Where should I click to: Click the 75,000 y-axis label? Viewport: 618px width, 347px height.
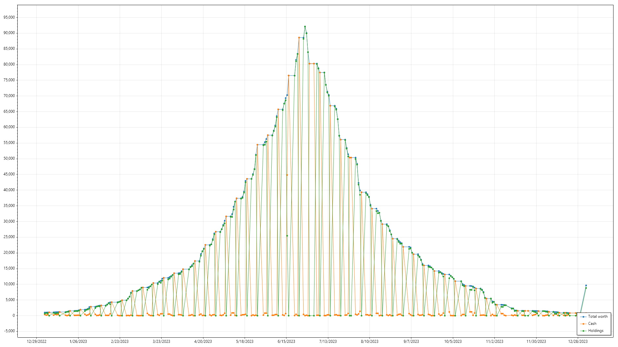point(9,80)
